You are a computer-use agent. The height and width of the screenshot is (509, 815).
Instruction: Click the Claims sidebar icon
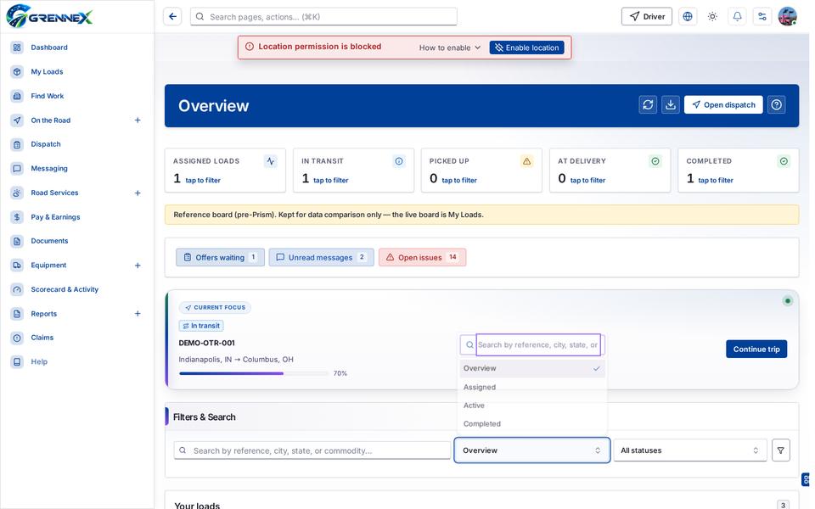17,338
